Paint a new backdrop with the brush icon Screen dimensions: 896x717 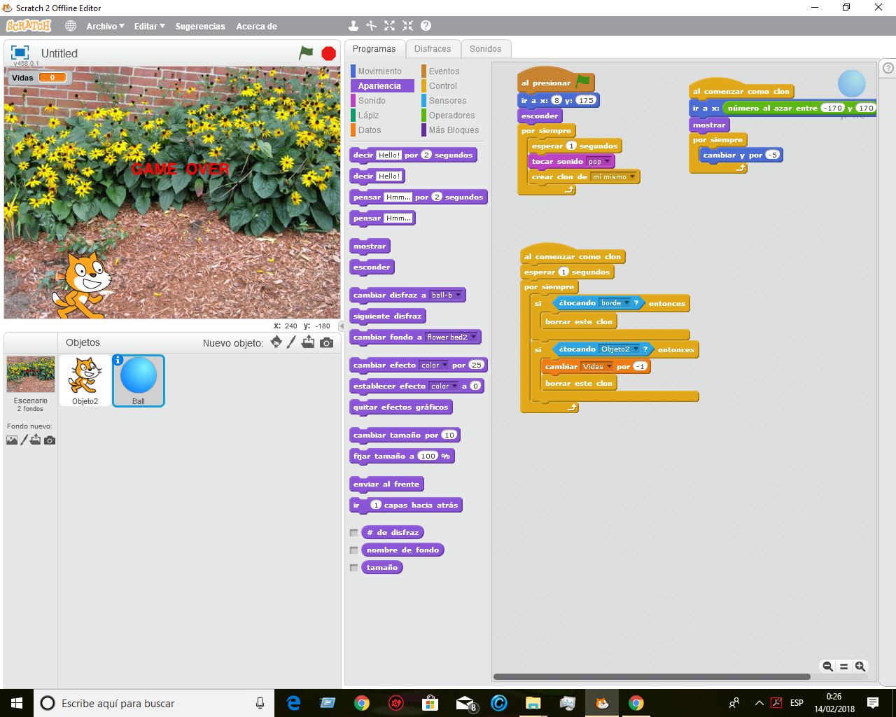coord(24,439)
